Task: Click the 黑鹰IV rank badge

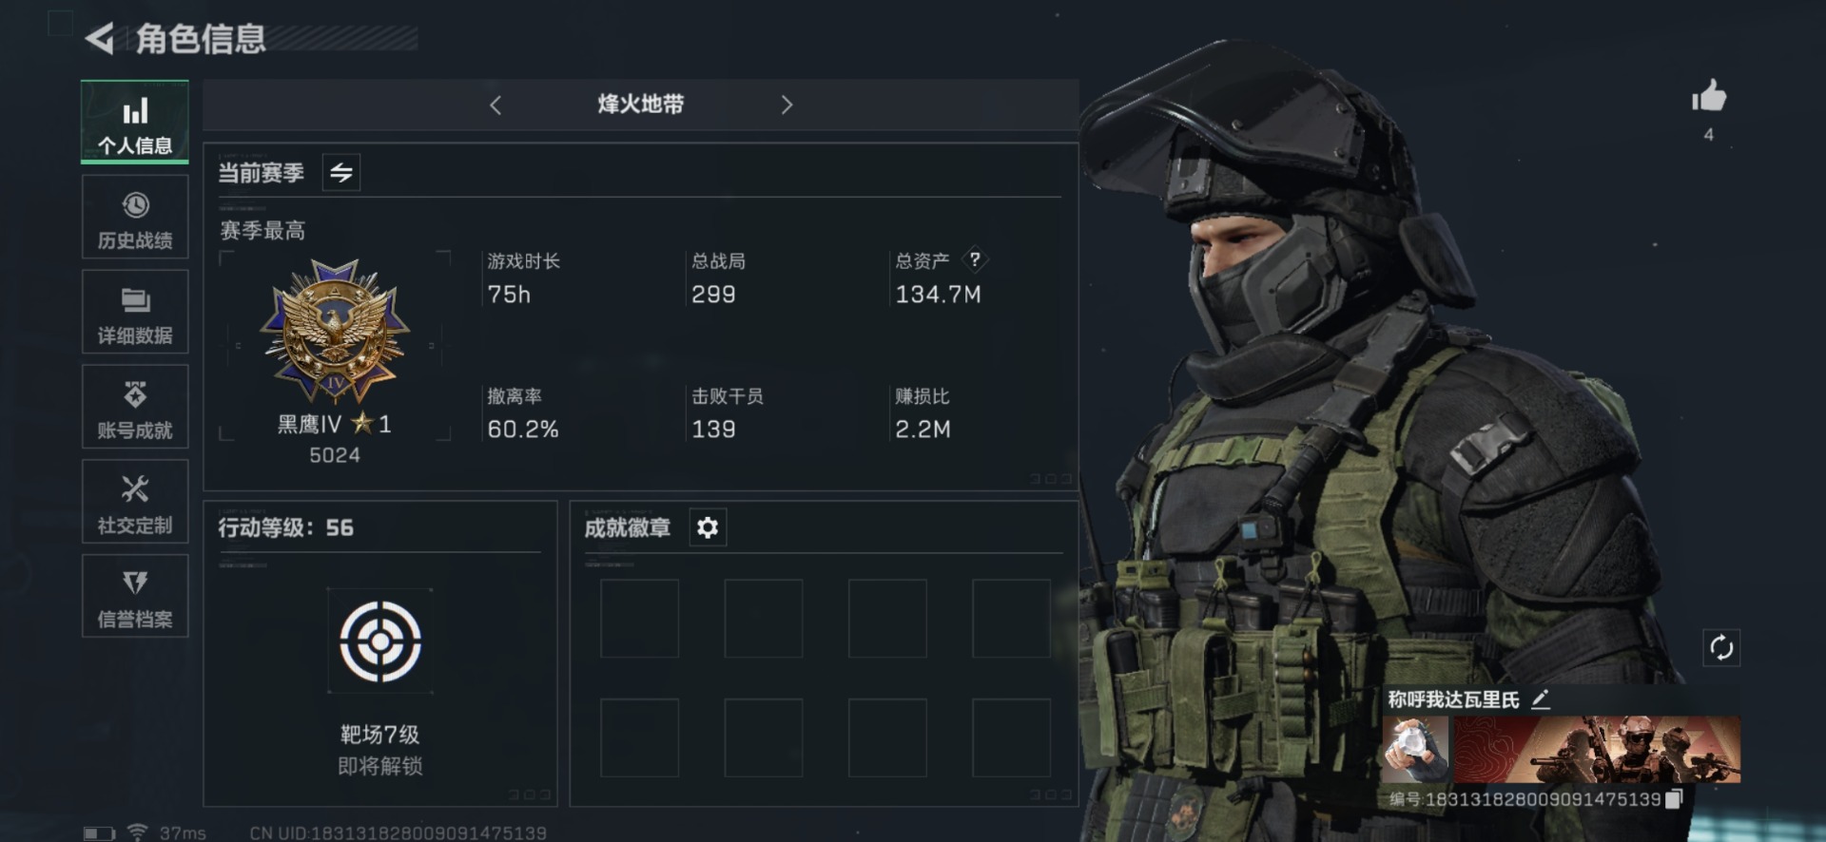Action: 335,332
